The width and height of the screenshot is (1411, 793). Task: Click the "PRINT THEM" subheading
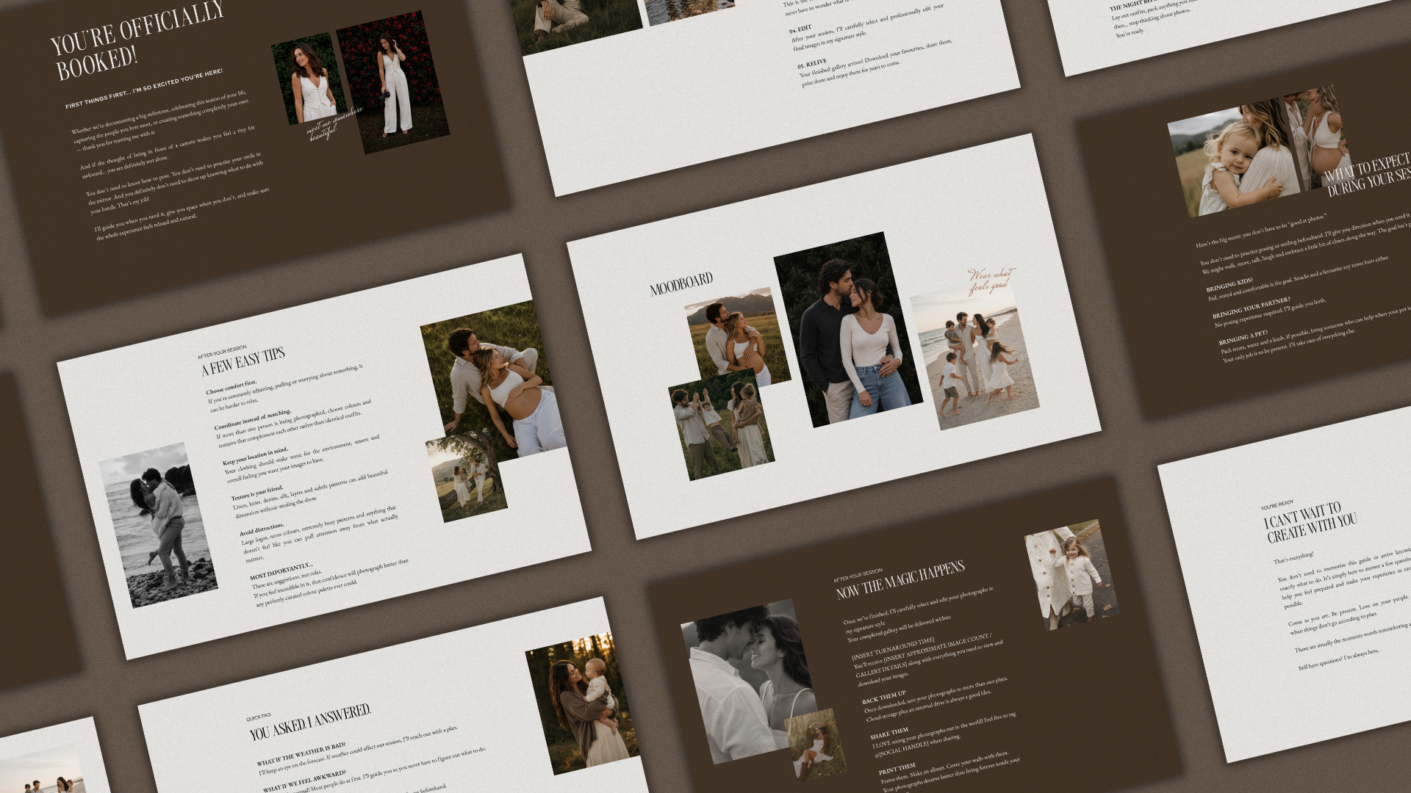pyautogui.click(x=897, y=770)
